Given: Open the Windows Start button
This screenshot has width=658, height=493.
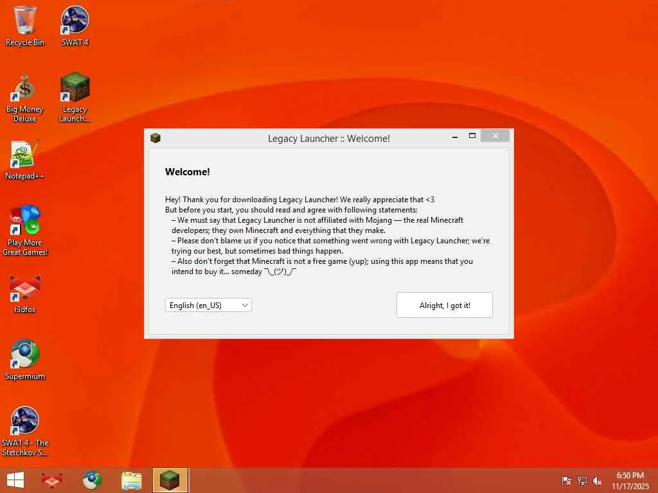Looking at the screenshot, I should pyautogui.click(x=15, y=480).
